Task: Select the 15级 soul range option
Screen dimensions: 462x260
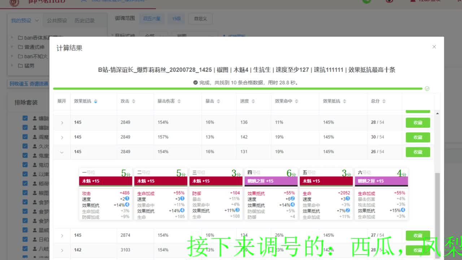Action: [x=176, y=18]
